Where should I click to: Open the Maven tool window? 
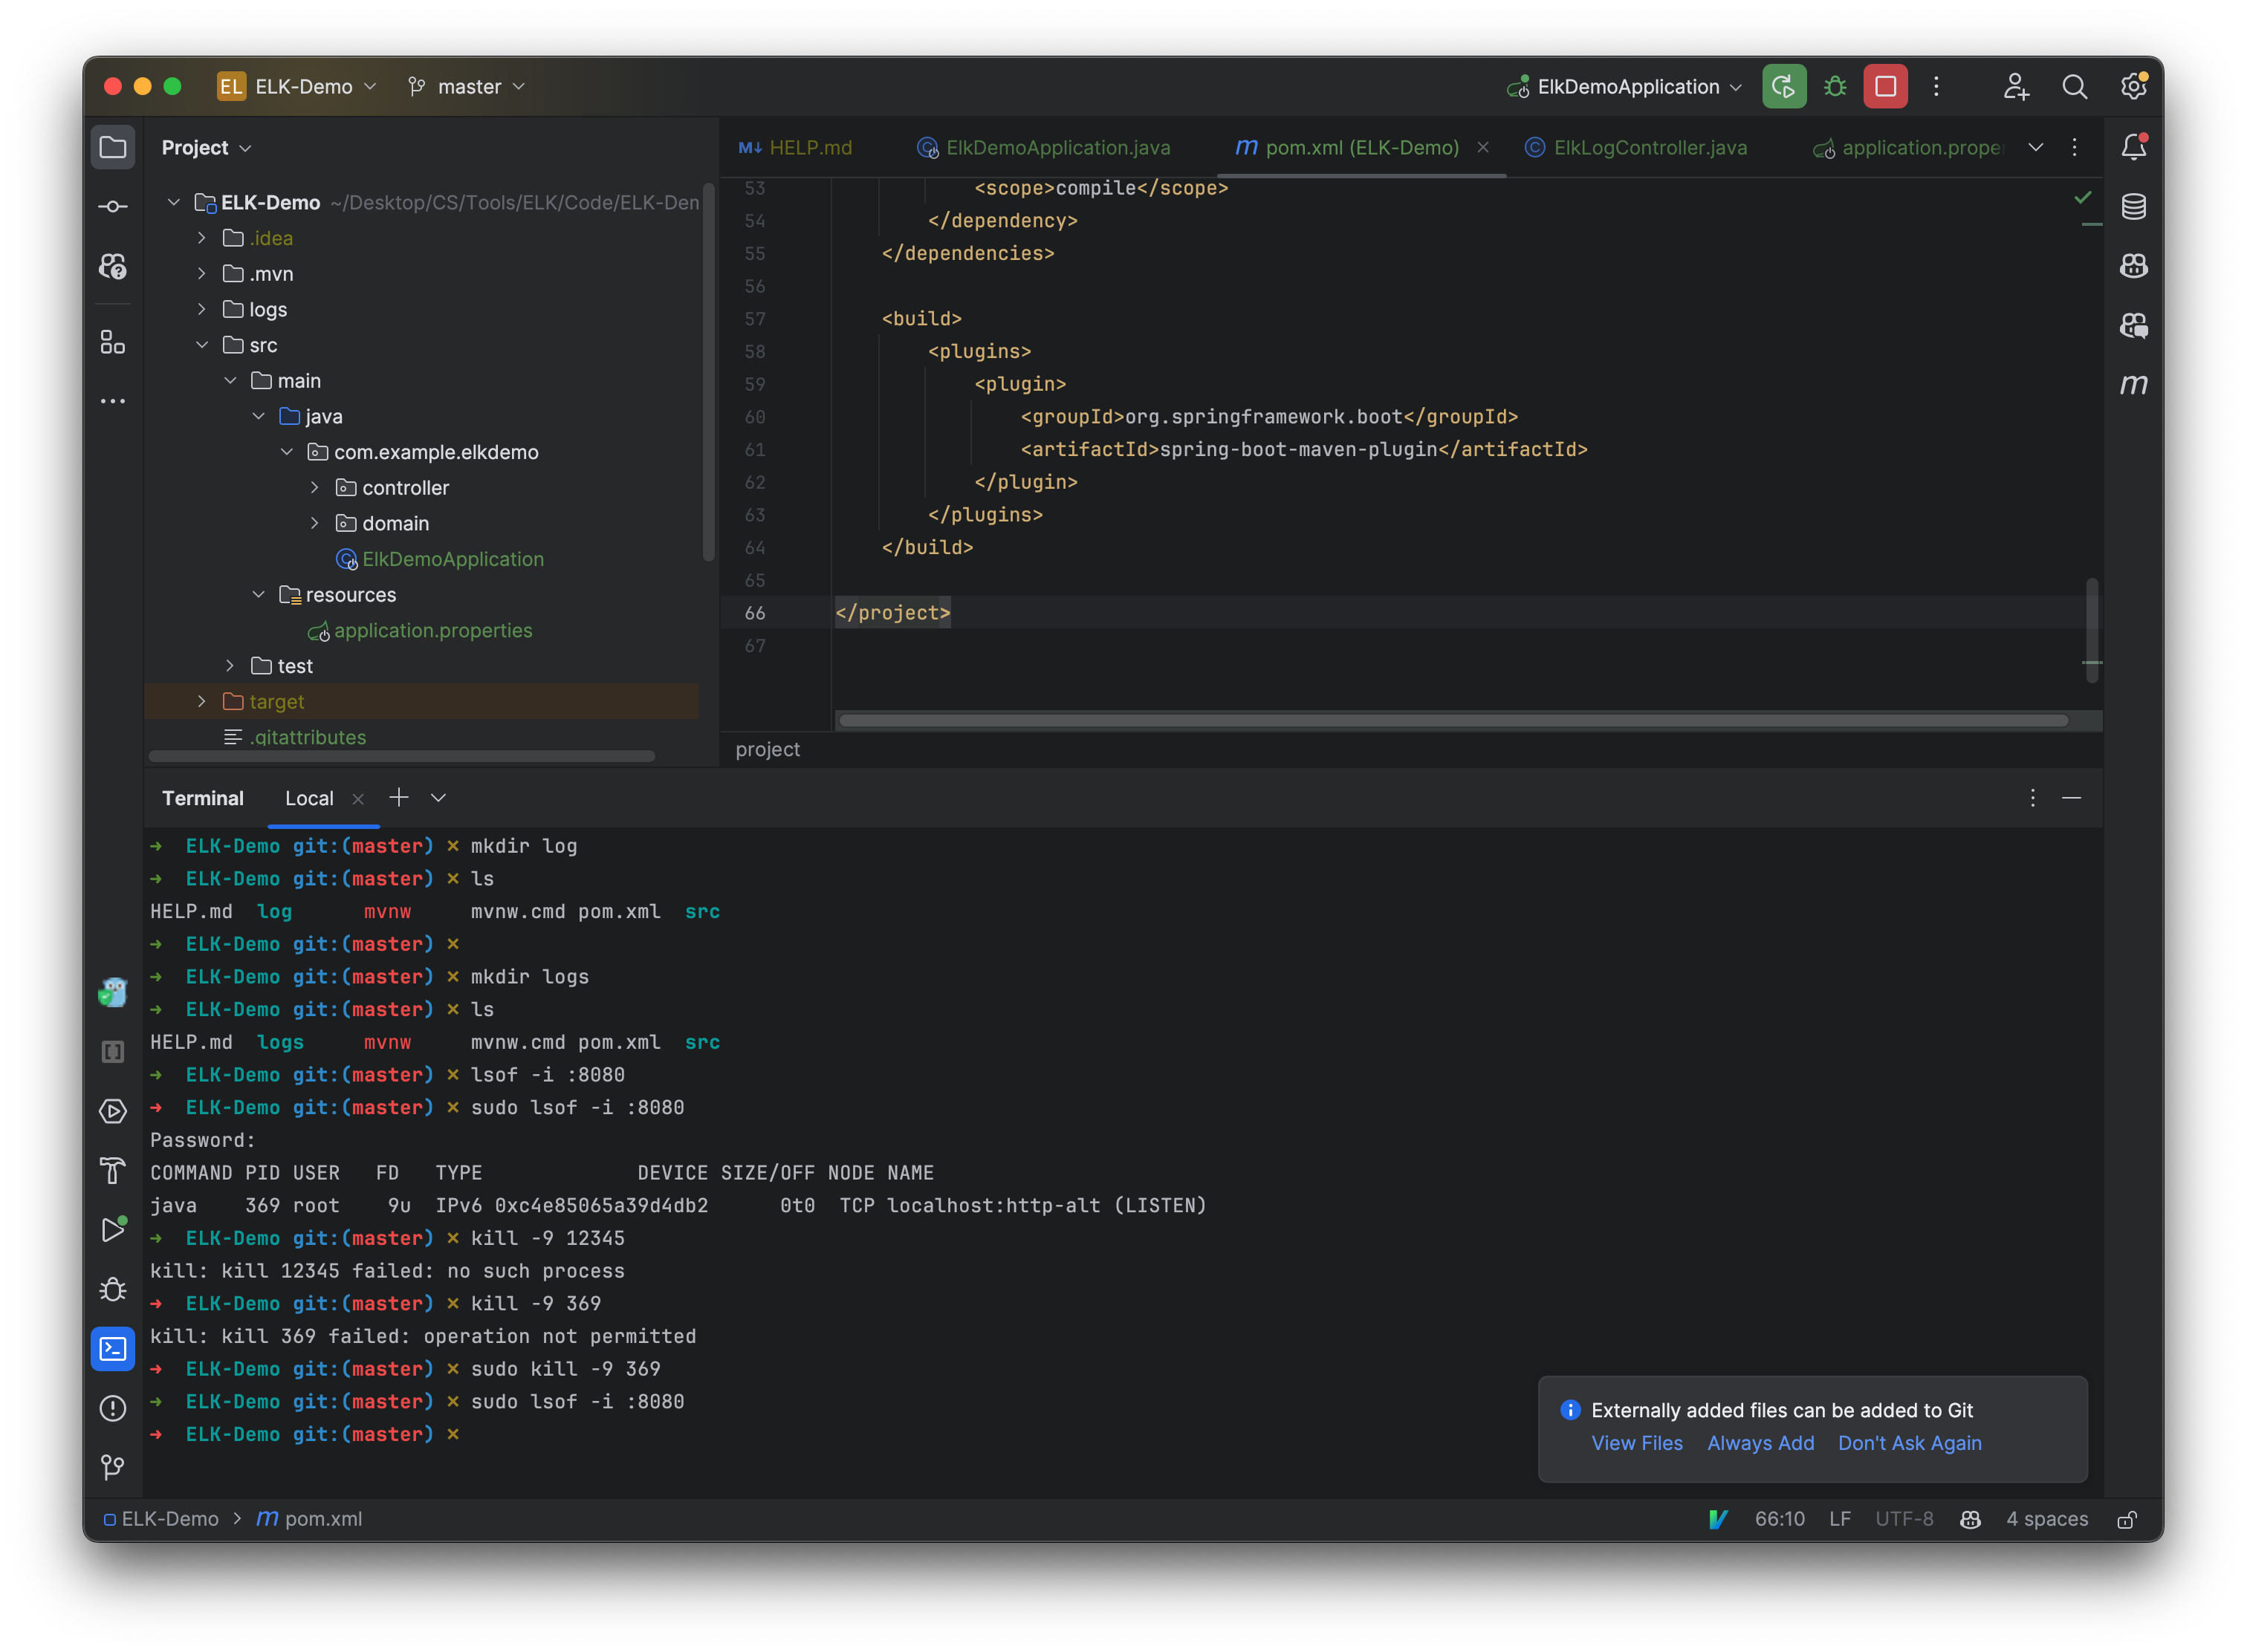point(2133,384)
